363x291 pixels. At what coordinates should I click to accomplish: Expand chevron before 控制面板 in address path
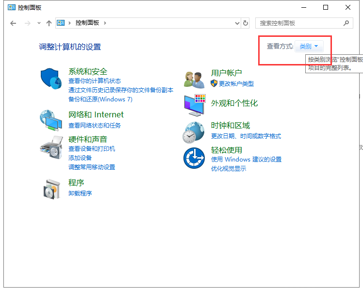[69, 23]
